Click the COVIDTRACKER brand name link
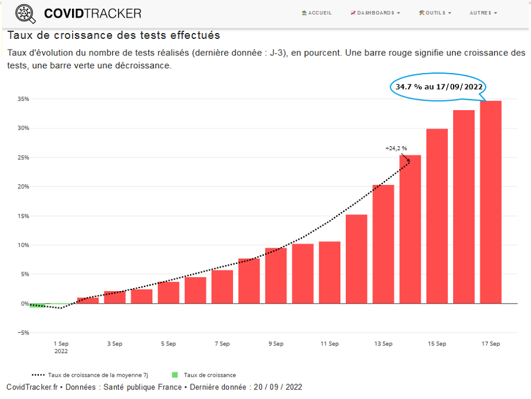The height and width of the screenshot is (399, 531). (x=93, y=13)
